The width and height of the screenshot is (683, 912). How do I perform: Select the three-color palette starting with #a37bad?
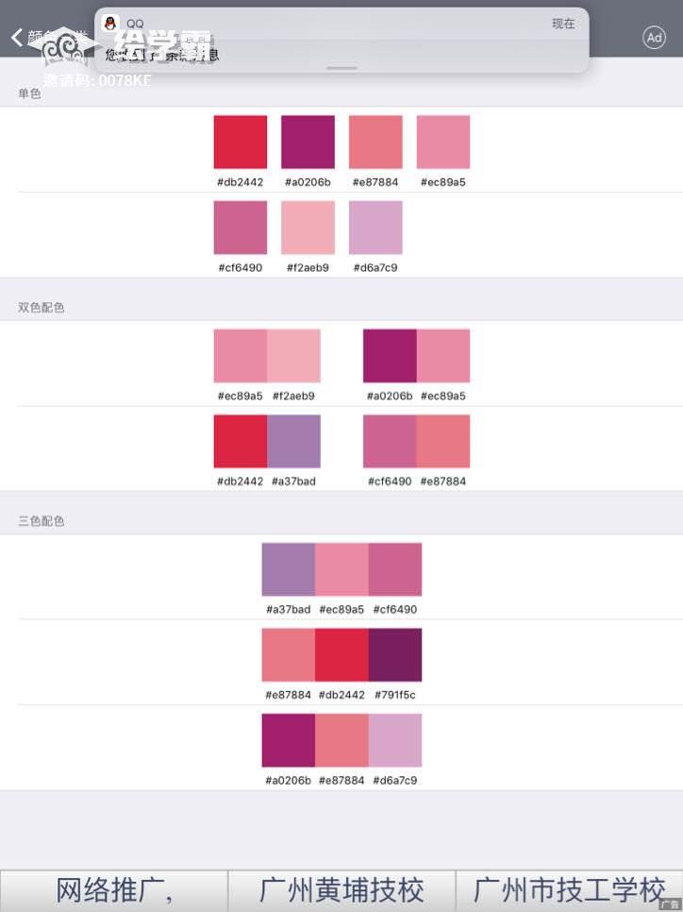[341, 569]
